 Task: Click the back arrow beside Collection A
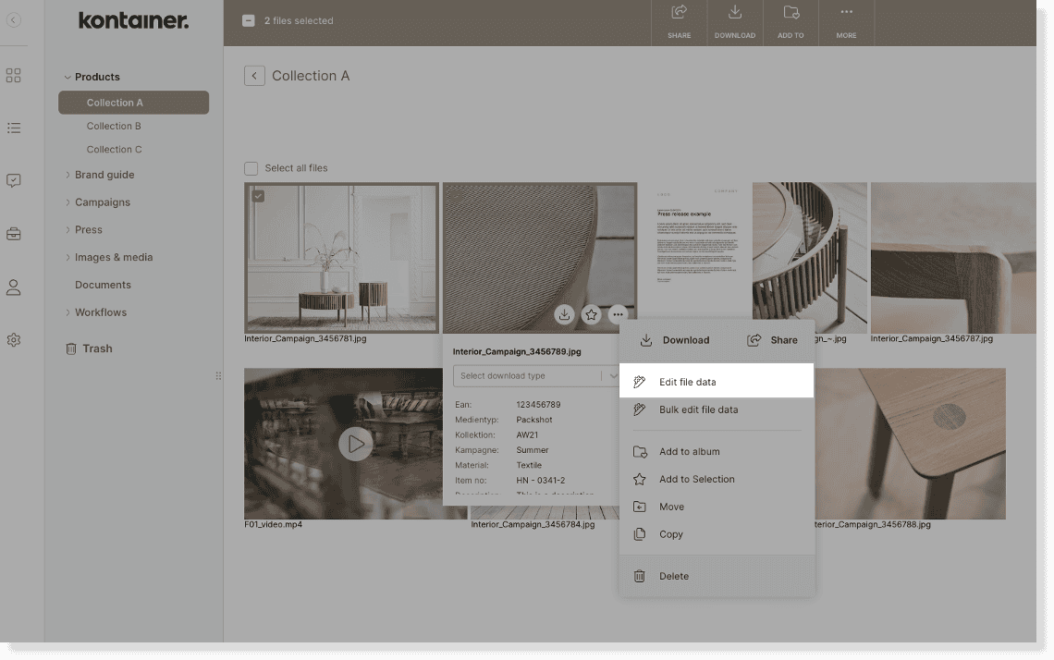[x=254, y=75]
